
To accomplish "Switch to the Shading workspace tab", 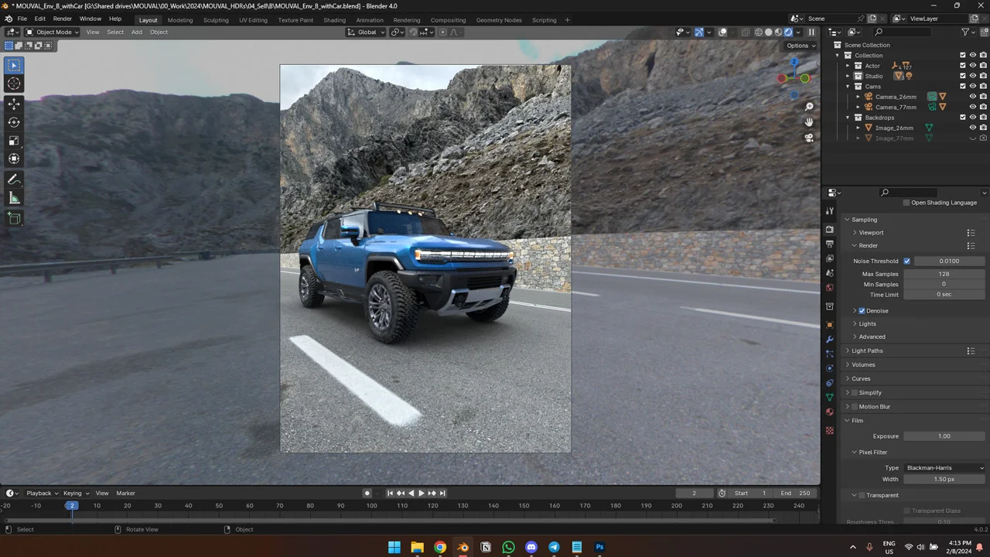I will pyautogui.click(x=334, y=20).
